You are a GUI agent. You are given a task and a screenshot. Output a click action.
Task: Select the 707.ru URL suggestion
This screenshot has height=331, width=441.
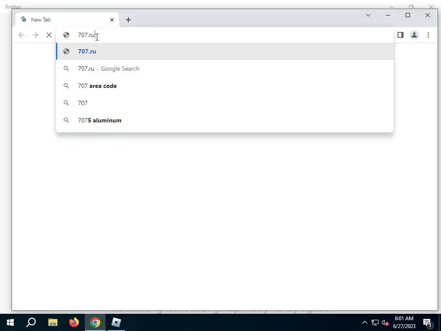click(225, 52)
